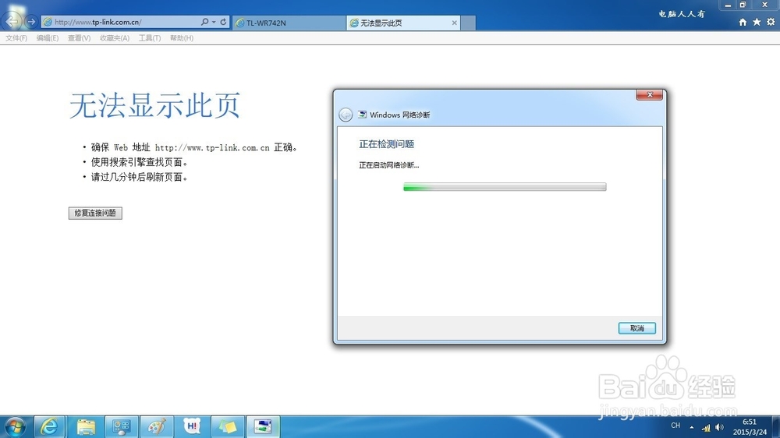Click the search magnifier in address bar

204,22
